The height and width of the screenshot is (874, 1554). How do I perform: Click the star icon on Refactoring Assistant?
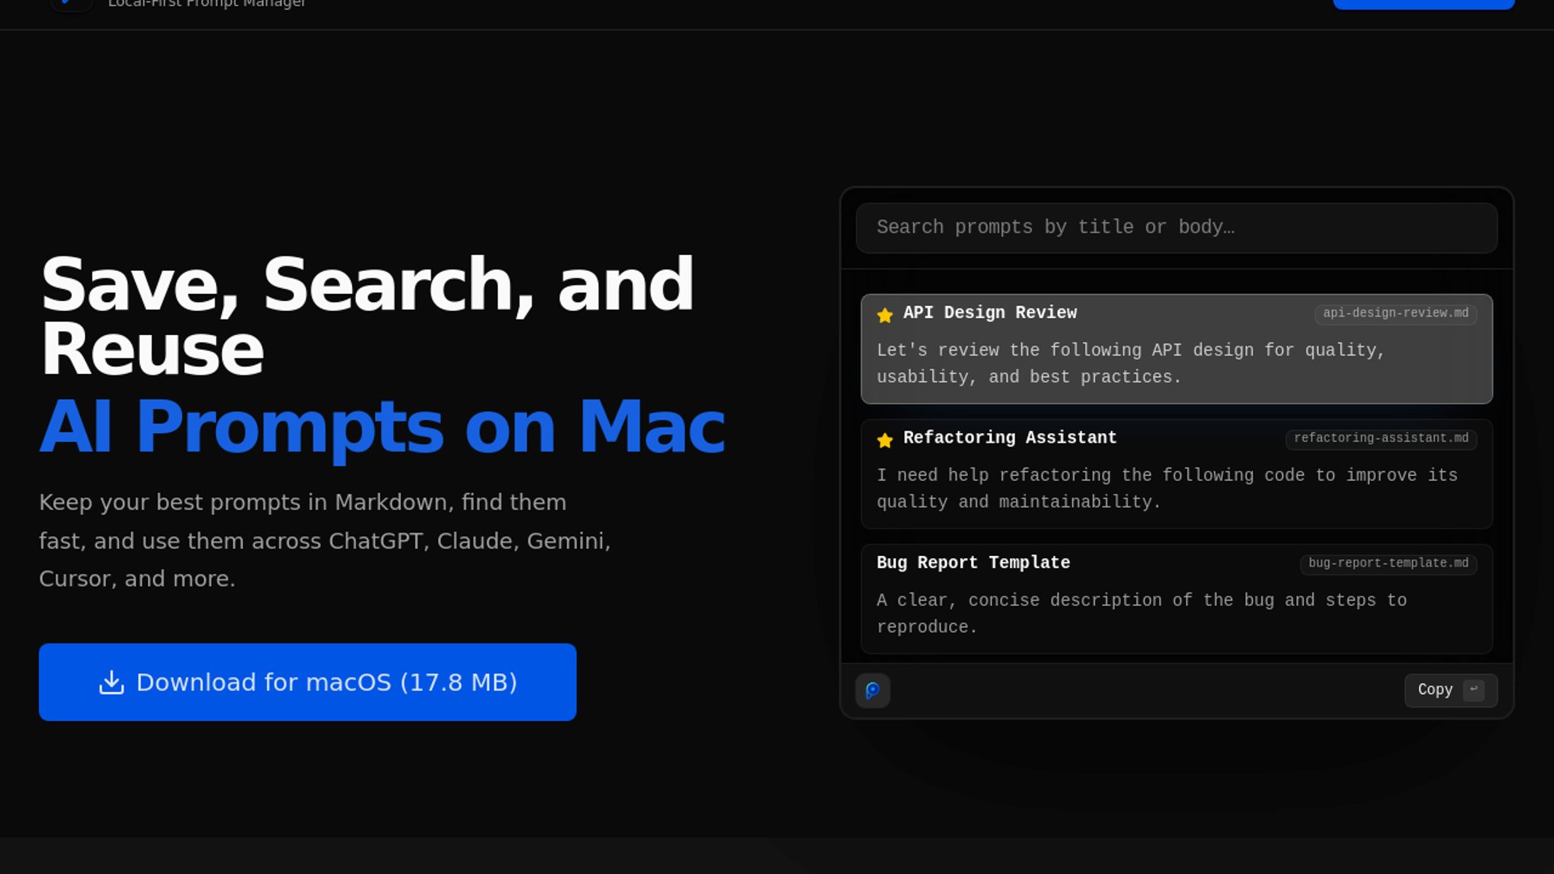coord(885,440)
